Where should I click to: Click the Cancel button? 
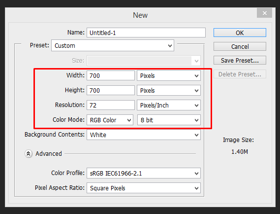tap(240, 46)
